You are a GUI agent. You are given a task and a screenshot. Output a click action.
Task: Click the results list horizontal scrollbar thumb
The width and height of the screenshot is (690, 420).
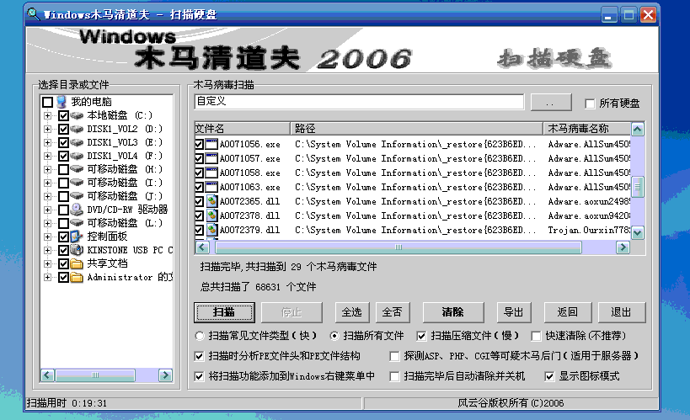coord(398,247)
